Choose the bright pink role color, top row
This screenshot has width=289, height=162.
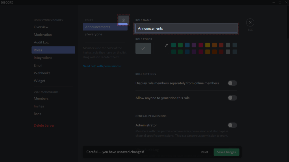pyautogui.click(x=201, y=45)
